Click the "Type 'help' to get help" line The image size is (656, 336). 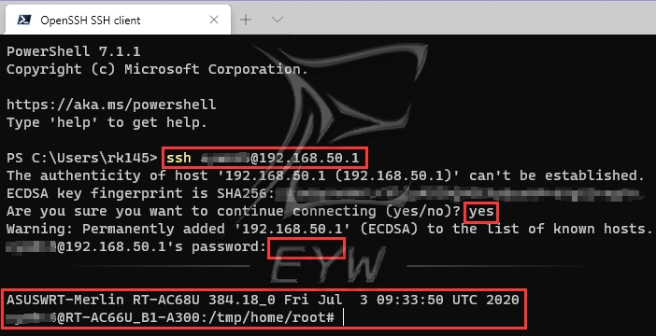[x=107, y=122]
